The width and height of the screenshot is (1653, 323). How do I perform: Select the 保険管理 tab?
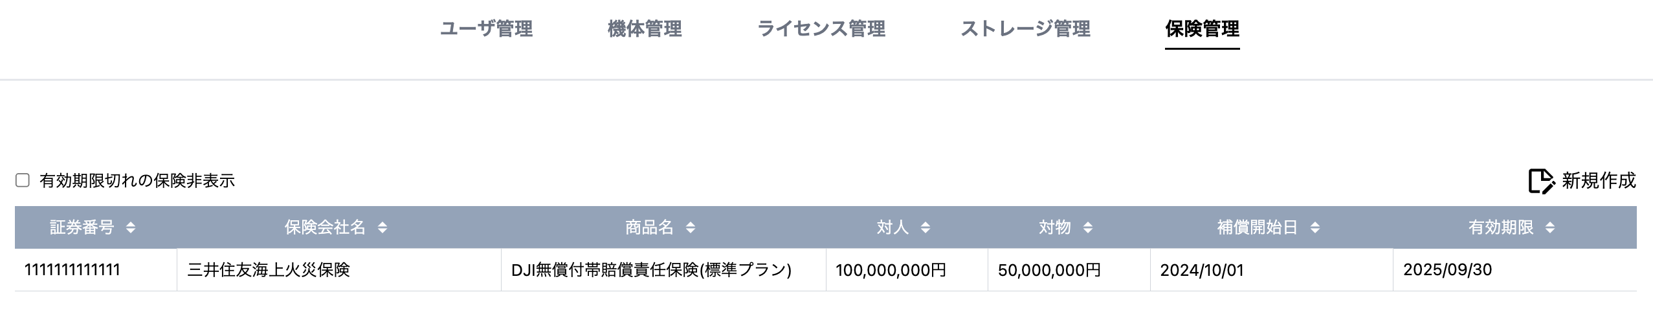click(1202, 29)
